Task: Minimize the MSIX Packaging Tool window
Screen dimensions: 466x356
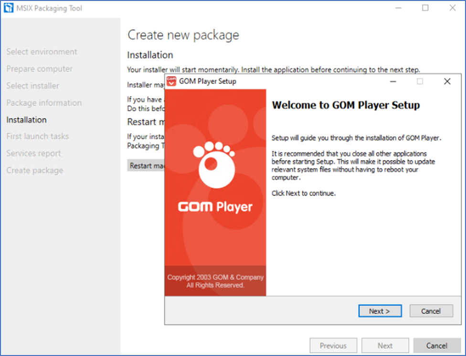Action: (x=398, y=8)
